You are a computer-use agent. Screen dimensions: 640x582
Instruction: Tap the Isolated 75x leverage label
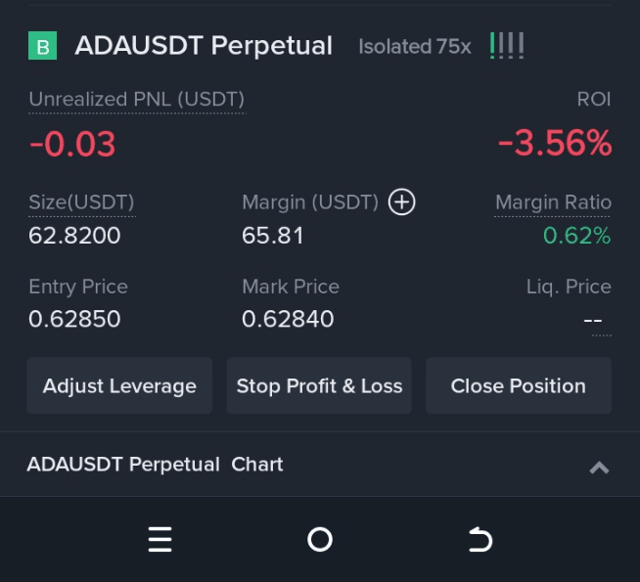pos(415,47)
